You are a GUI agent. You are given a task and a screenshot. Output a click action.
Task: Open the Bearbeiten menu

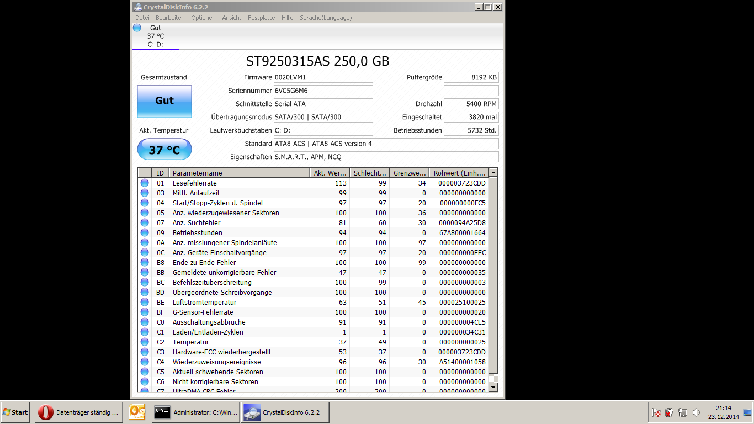(x=170, y=18)
